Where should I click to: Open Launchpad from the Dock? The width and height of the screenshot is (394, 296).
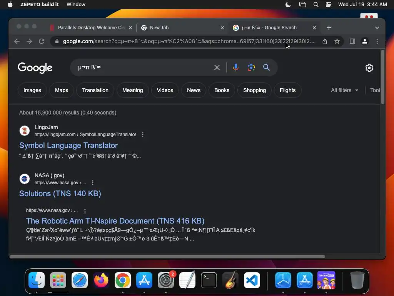click(x=58, y=280)
